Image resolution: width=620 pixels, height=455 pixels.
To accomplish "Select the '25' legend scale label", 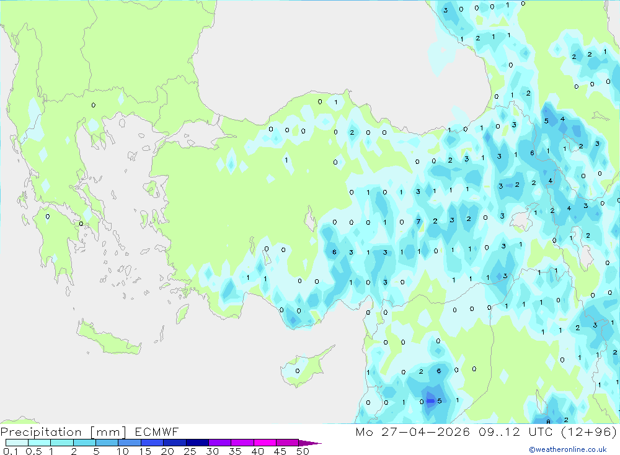I will click(x=190, y=451).
